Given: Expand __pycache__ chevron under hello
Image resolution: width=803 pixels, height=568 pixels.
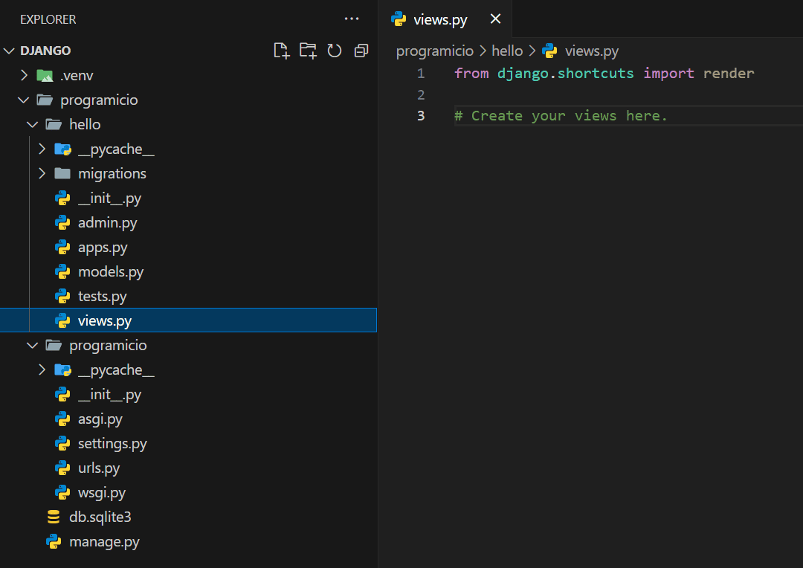Looking at the screenshot, I should (42, 149).
